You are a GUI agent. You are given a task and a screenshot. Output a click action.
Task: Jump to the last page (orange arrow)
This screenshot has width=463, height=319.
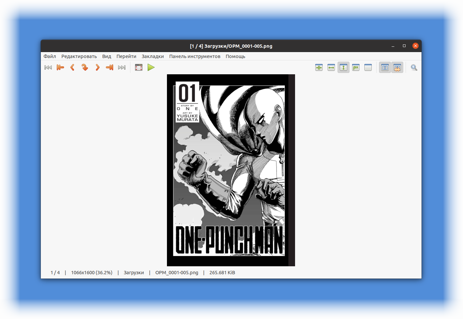110,68
